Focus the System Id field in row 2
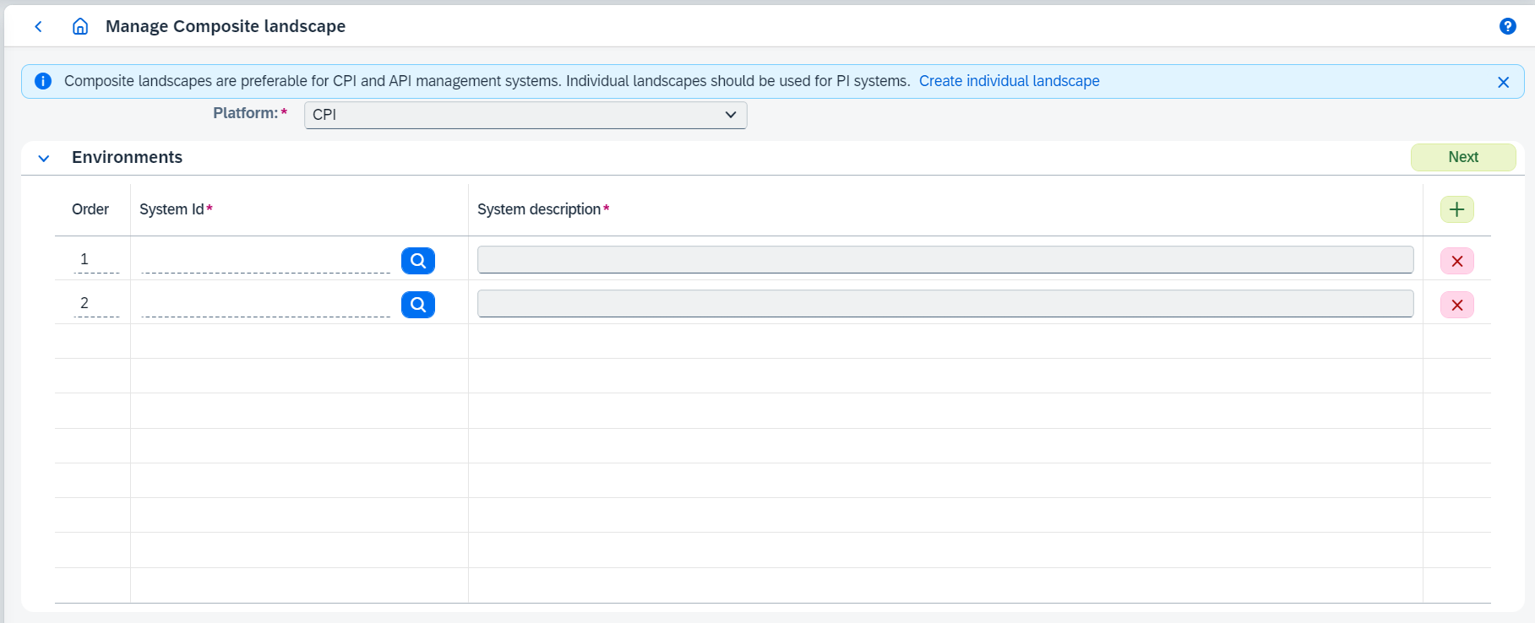This screenshot has height=623, width=1535. tap(266, 304)
